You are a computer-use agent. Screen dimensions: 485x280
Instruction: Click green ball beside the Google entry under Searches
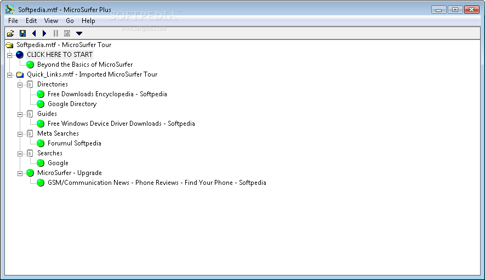coord(41,163)
